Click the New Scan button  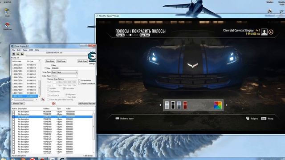coord(50,61)
